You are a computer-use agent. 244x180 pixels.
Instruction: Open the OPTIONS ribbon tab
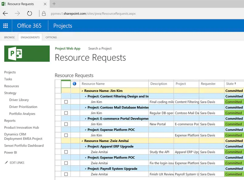point(51,37)
